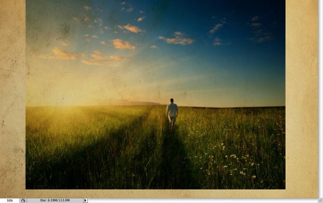Click the horizontal scrollbar track at the bottom
Viewport: 323px width, 203px height.
click(201, 200)
